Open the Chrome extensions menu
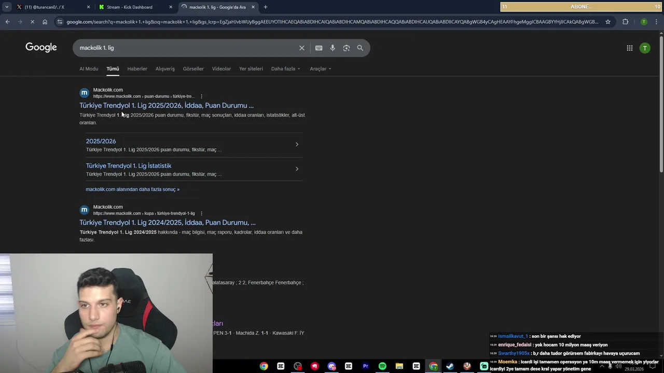 [x=625, y=22]
